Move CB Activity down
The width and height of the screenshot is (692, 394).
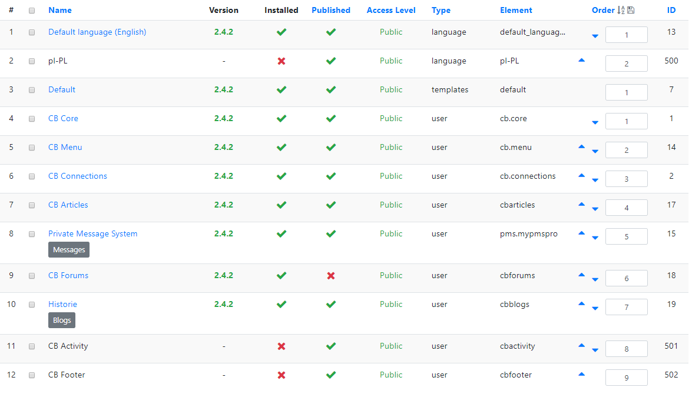(x=595, y=350)
